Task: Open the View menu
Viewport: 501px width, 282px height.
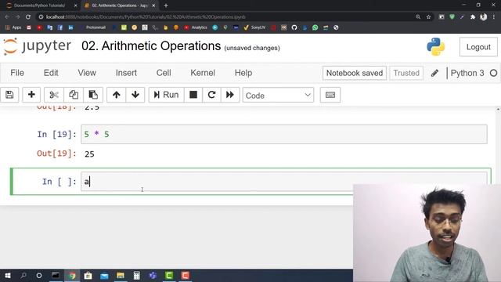Action: [87, 73]
